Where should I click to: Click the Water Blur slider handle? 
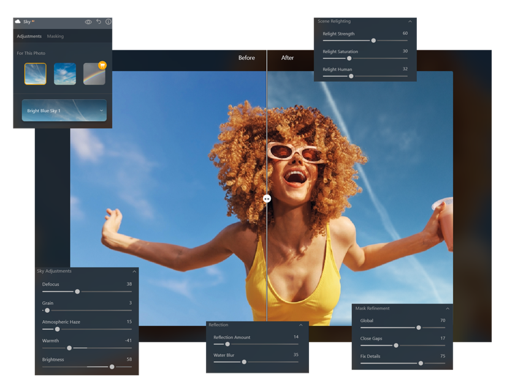pos(244,362)
